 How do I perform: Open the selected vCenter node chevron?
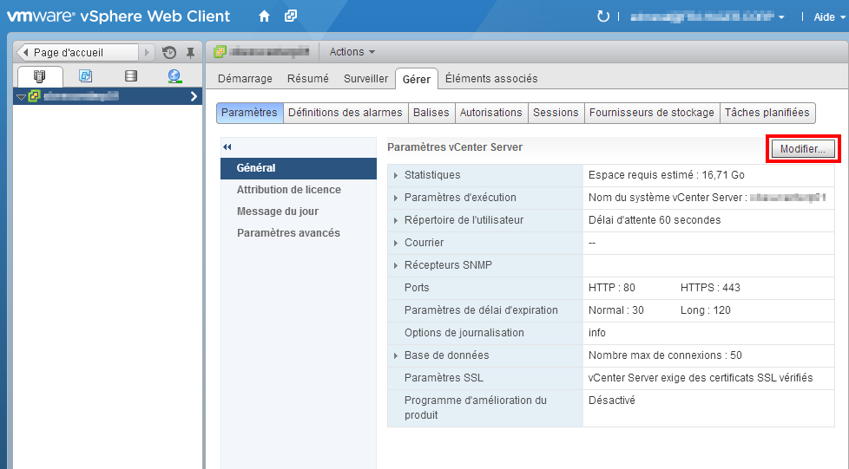click(x=194, y=96)
